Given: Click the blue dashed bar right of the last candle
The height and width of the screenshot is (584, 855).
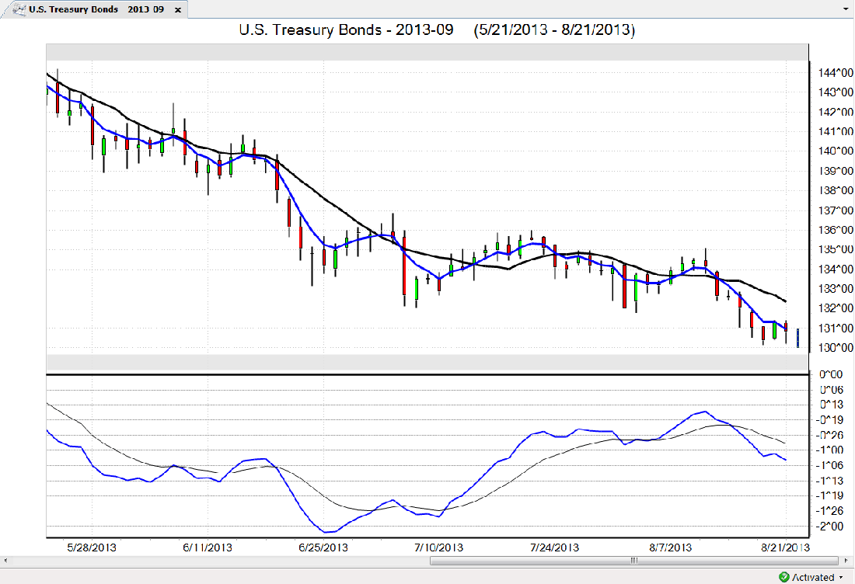Looking at the screenshot, I should pos(797,338).
